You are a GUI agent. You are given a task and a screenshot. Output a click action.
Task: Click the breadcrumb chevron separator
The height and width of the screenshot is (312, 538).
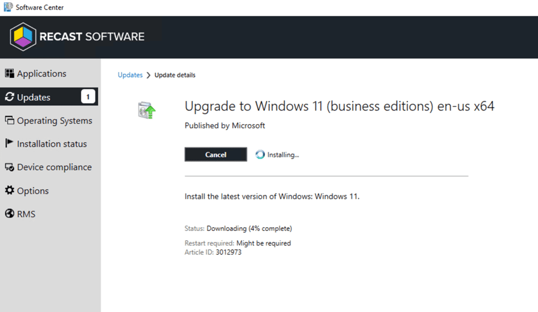click(148, 75)
